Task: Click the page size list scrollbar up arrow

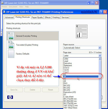Action: point(100,59)
